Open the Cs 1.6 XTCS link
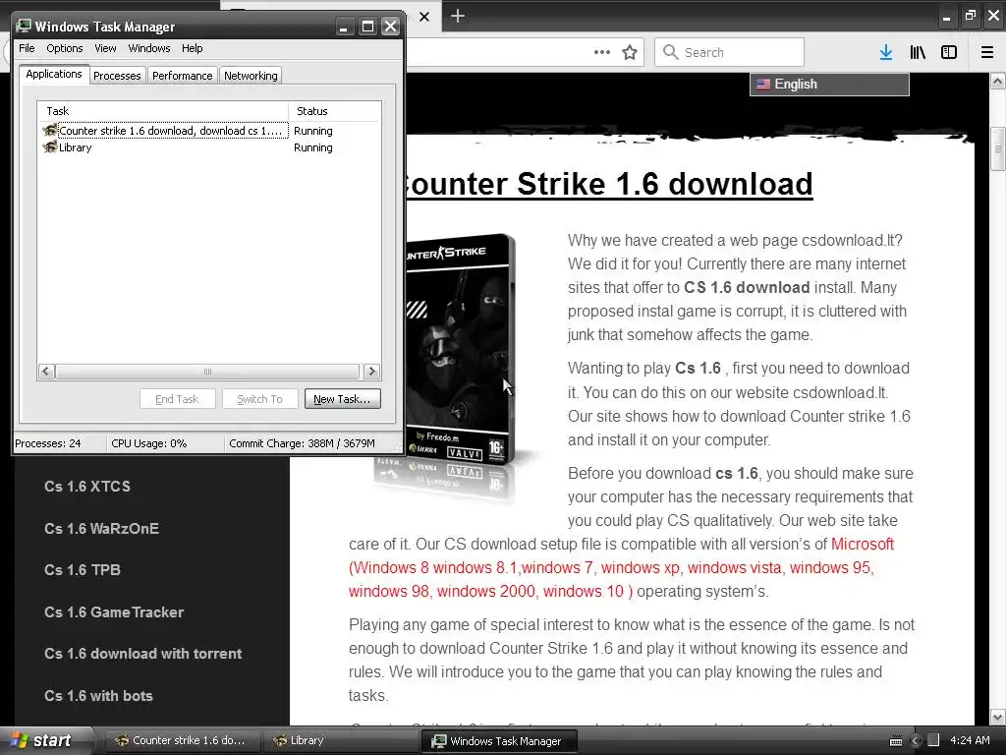 coord(87,486)
